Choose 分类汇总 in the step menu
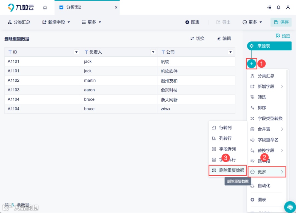 click(x=267, y=76)
